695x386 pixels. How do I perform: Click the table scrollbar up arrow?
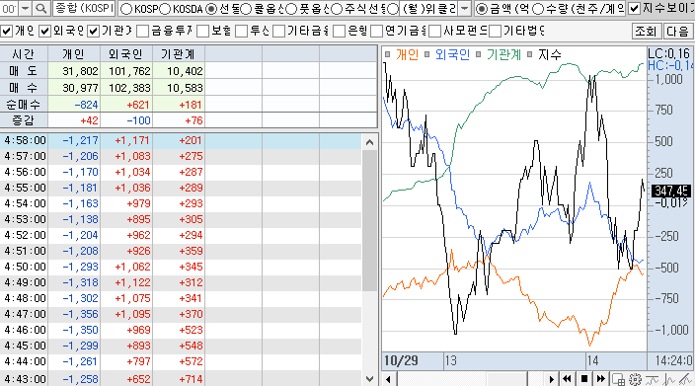369,142
